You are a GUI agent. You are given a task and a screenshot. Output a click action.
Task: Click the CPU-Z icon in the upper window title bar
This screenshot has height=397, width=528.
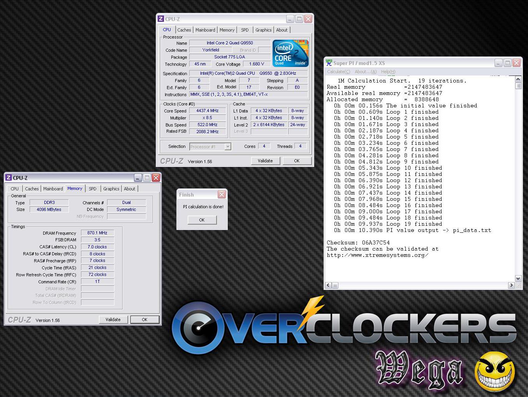pos(161,19)
